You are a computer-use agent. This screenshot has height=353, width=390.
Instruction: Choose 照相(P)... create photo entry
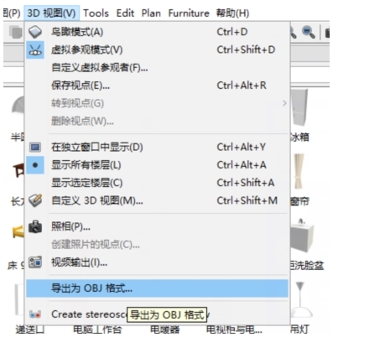pyautogui.click(x=157, y=226)
